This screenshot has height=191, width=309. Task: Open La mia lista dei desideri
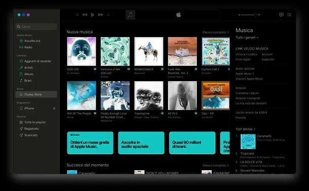click(x=251, y=104)
